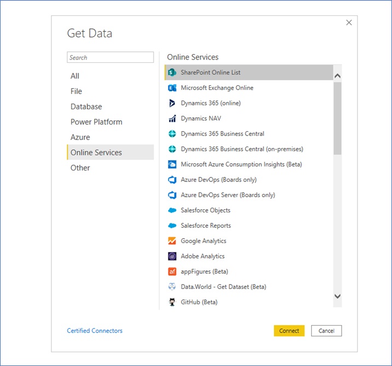
Task: Select the Online Services category
Action: 110,152
